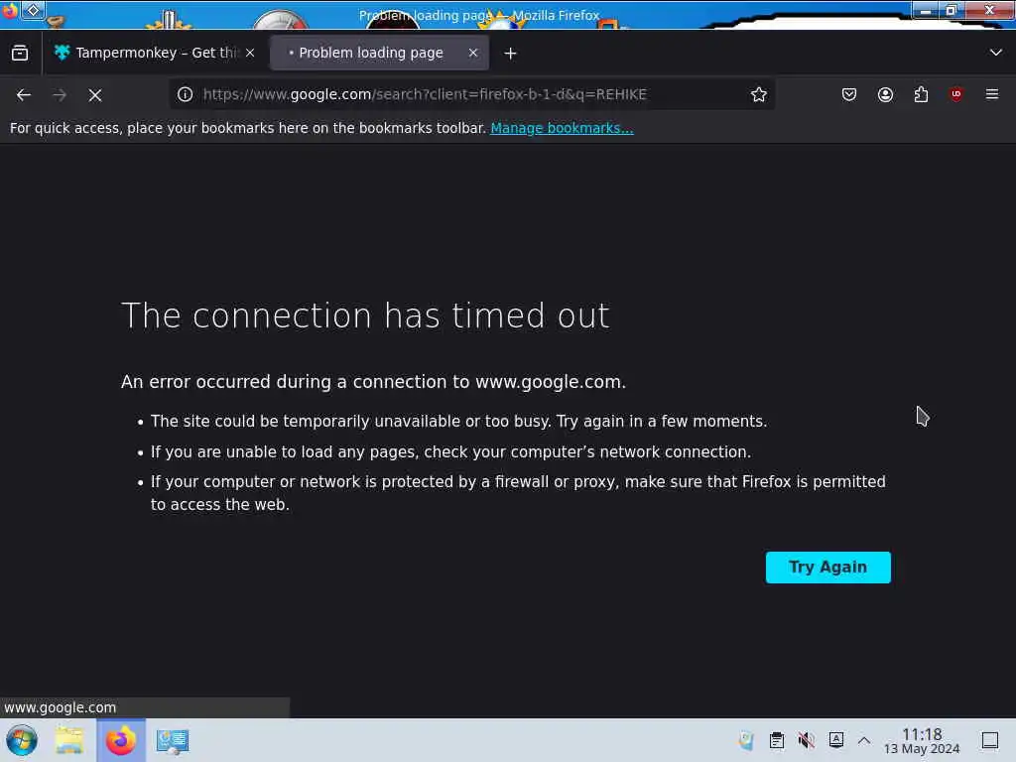Open file manager from taskbar
The width and height of the screenshot is (1016, 762).
point(69,740)
